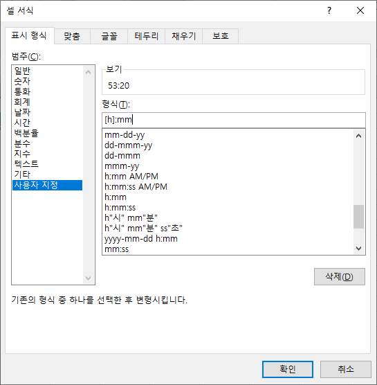
Task: Close the 셀 서식 dialog
Action: 360,10
